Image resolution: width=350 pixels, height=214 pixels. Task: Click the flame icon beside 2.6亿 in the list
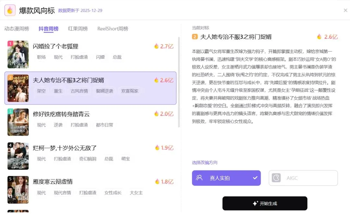156,80
